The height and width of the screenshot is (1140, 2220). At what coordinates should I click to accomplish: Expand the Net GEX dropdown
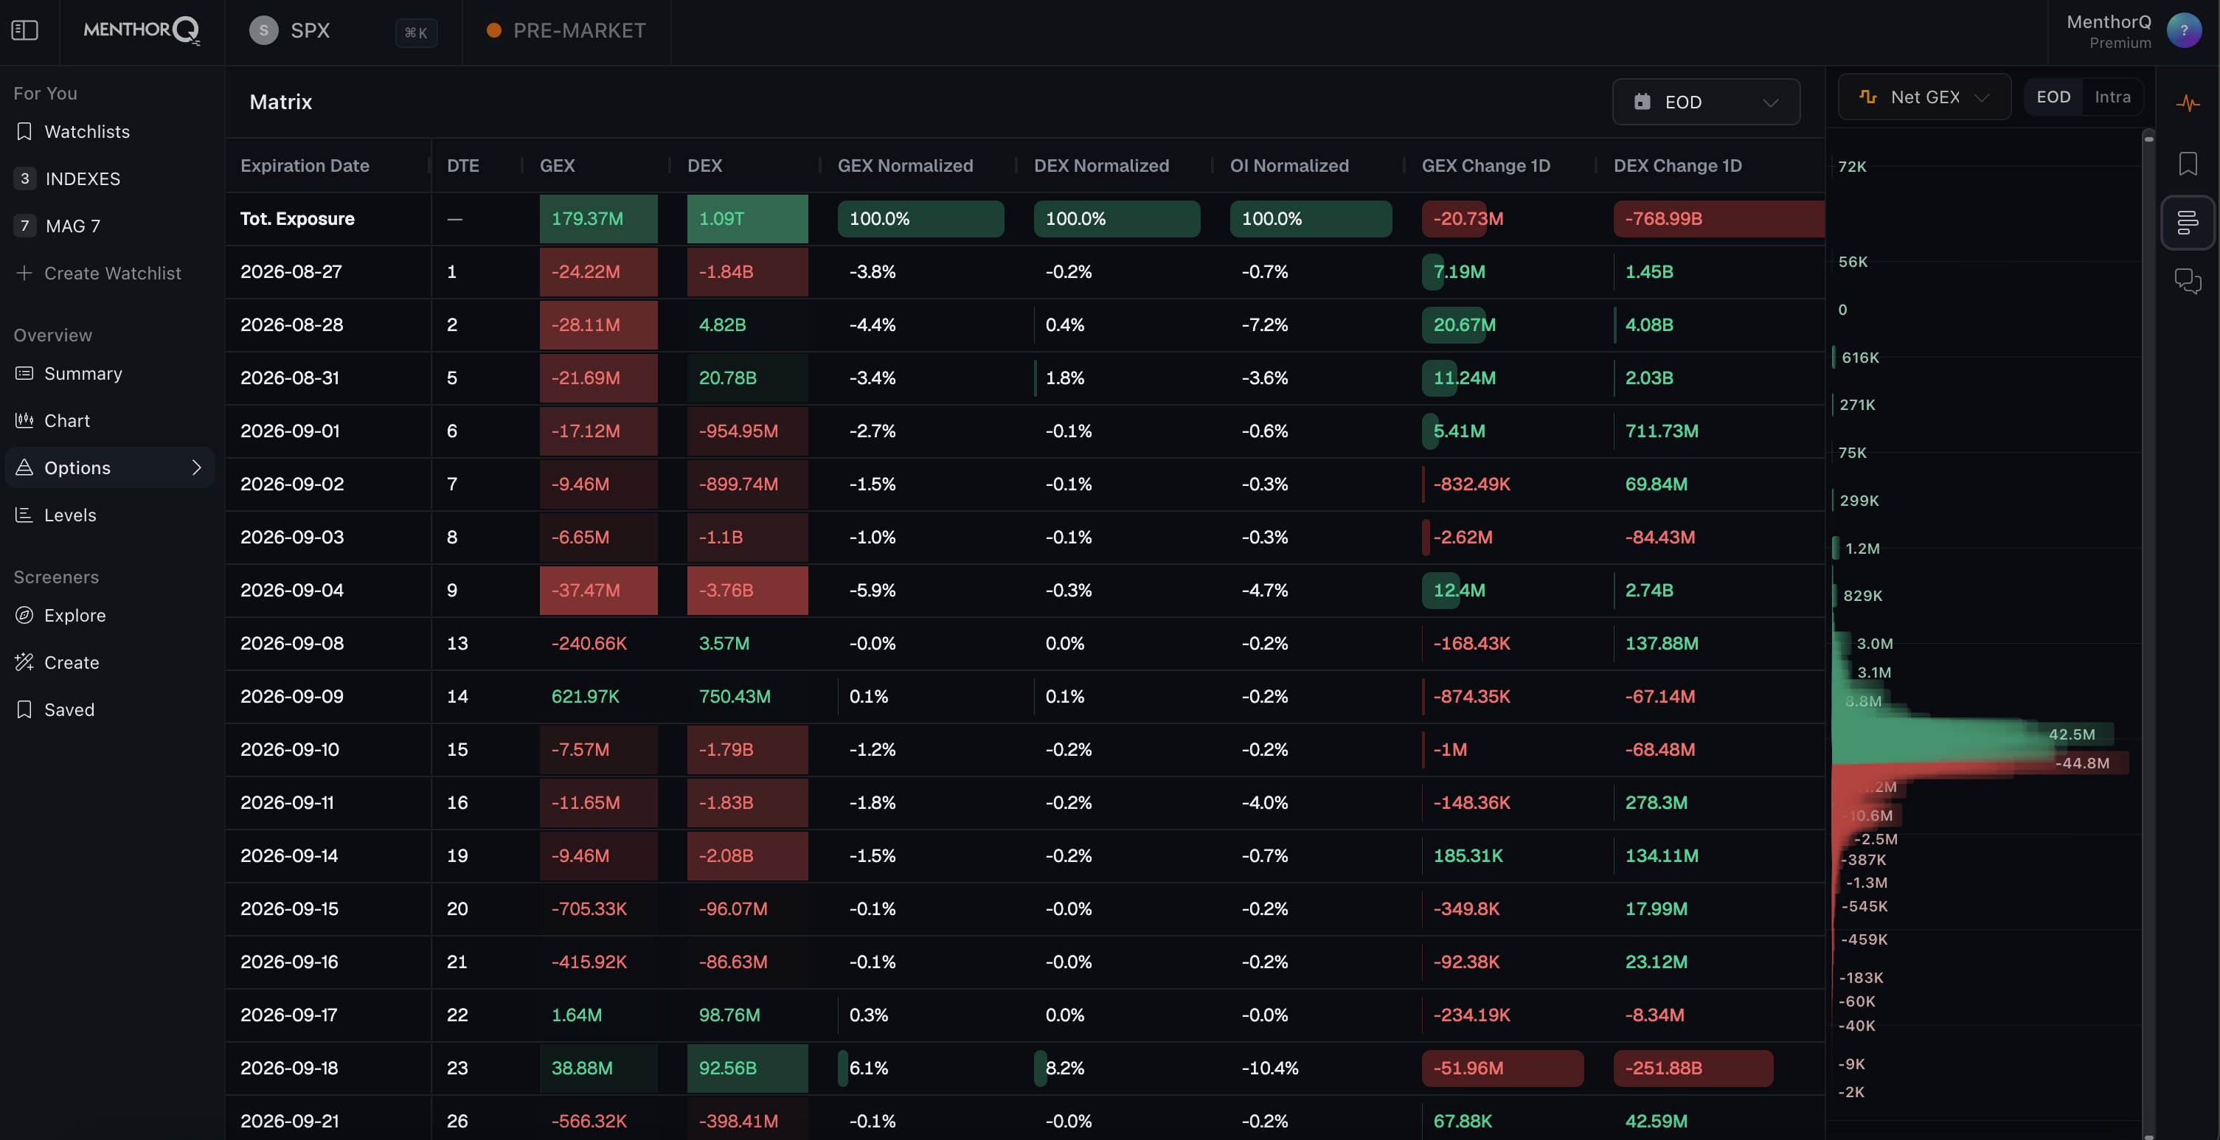pos(1924,97)
